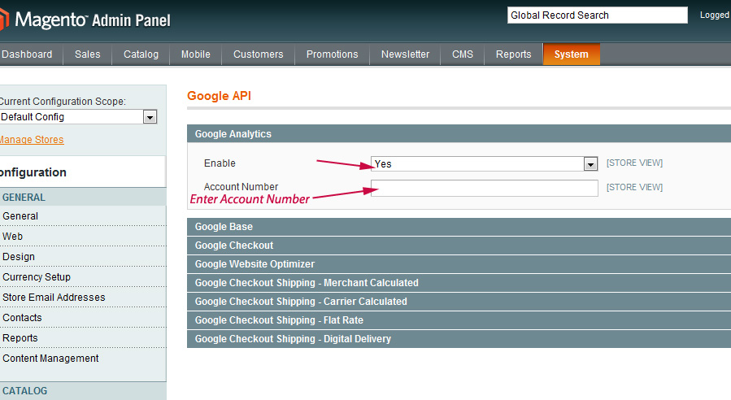Image resolution: width=731 pixels, height=400 pixels.
Task: Click the GENERAL sidebar group heading
Action: 82,198
